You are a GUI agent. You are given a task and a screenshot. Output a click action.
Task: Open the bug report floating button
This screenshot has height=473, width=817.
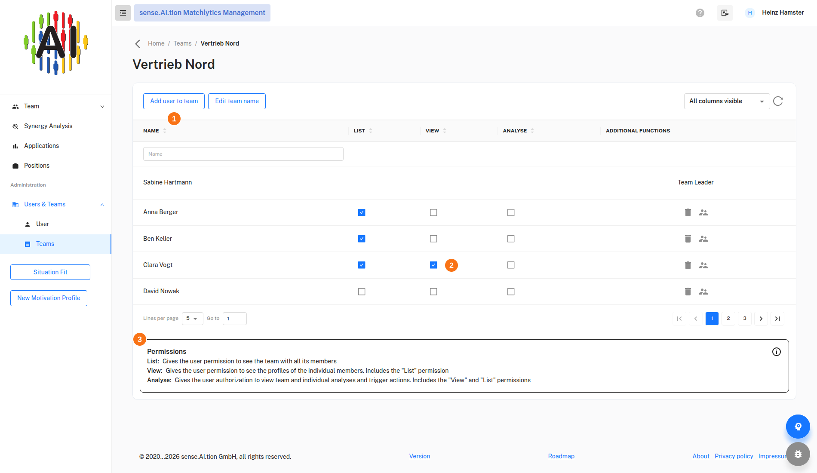[x=798, y=454]
